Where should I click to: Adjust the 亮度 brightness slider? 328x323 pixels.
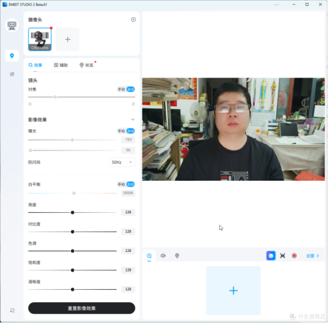click(72, 213)
